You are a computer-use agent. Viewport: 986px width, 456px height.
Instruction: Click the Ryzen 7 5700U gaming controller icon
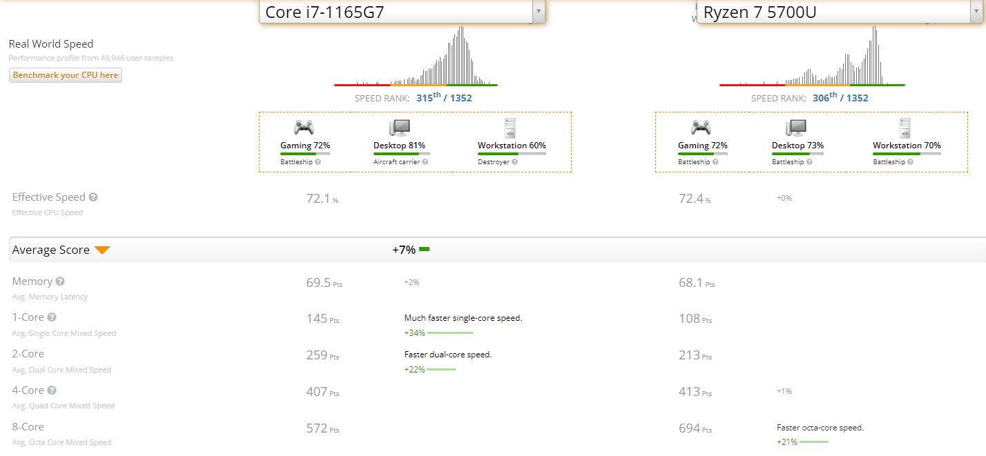701,128
